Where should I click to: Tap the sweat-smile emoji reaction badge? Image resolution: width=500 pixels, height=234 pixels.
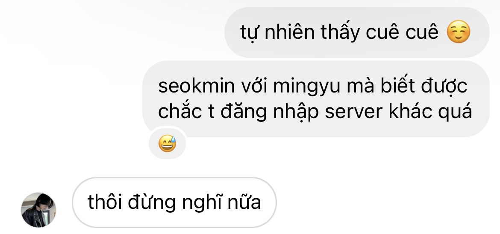[168, 143]
